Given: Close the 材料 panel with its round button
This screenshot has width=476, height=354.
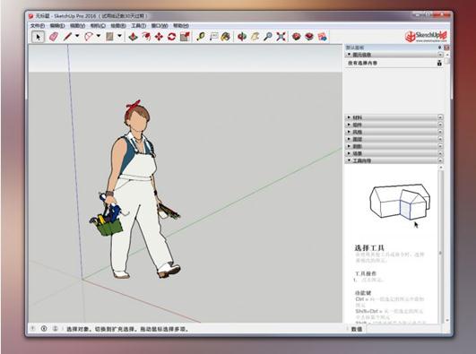Looking at the screenshot, I should (x=440, y=117).
